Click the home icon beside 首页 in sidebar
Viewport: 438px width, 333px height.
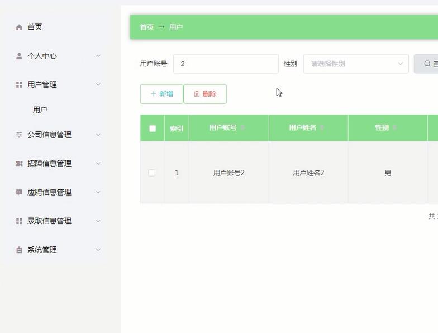pos(19,27)
